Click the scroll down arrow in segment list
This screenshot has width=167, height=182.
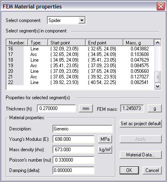coord(158,86)
